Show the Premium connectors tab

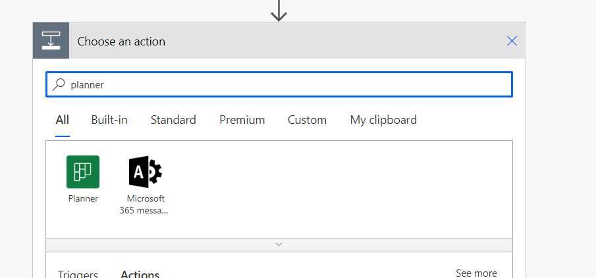242,120
